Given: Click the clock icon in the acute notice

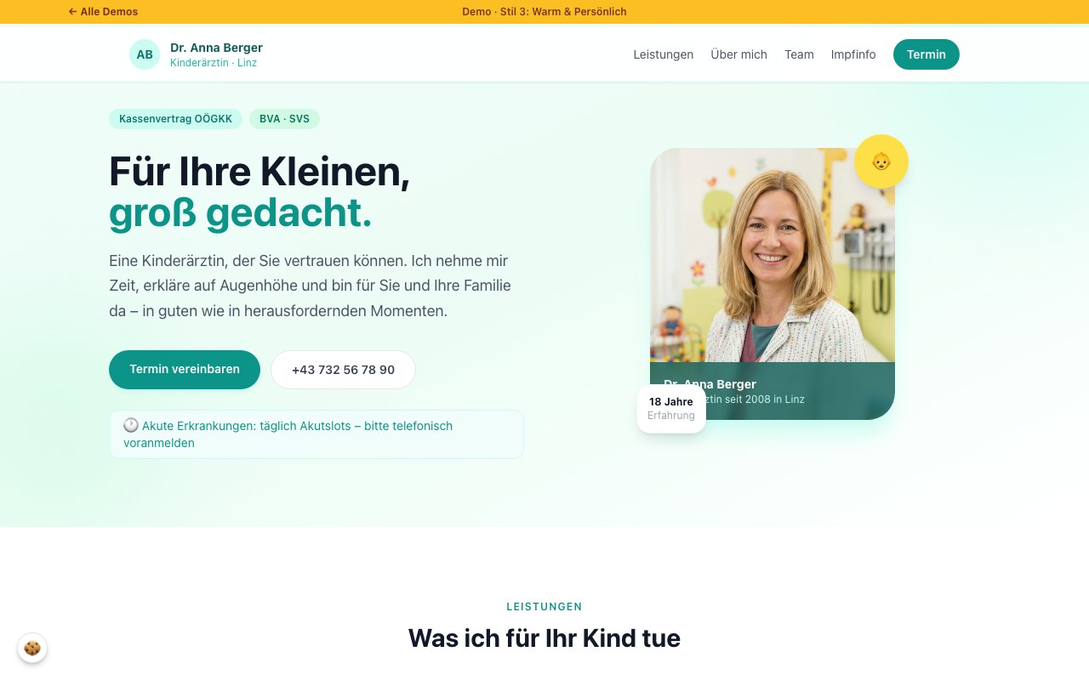Looking at the screenshot, I should pyautogui.click(x=131, y=425).
